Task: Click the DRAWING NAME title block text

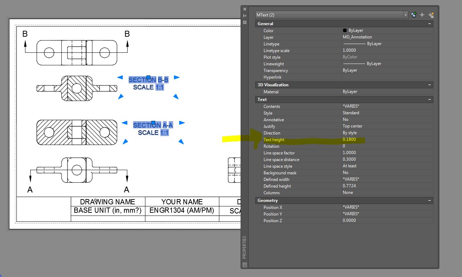Action: pos(107,202)
